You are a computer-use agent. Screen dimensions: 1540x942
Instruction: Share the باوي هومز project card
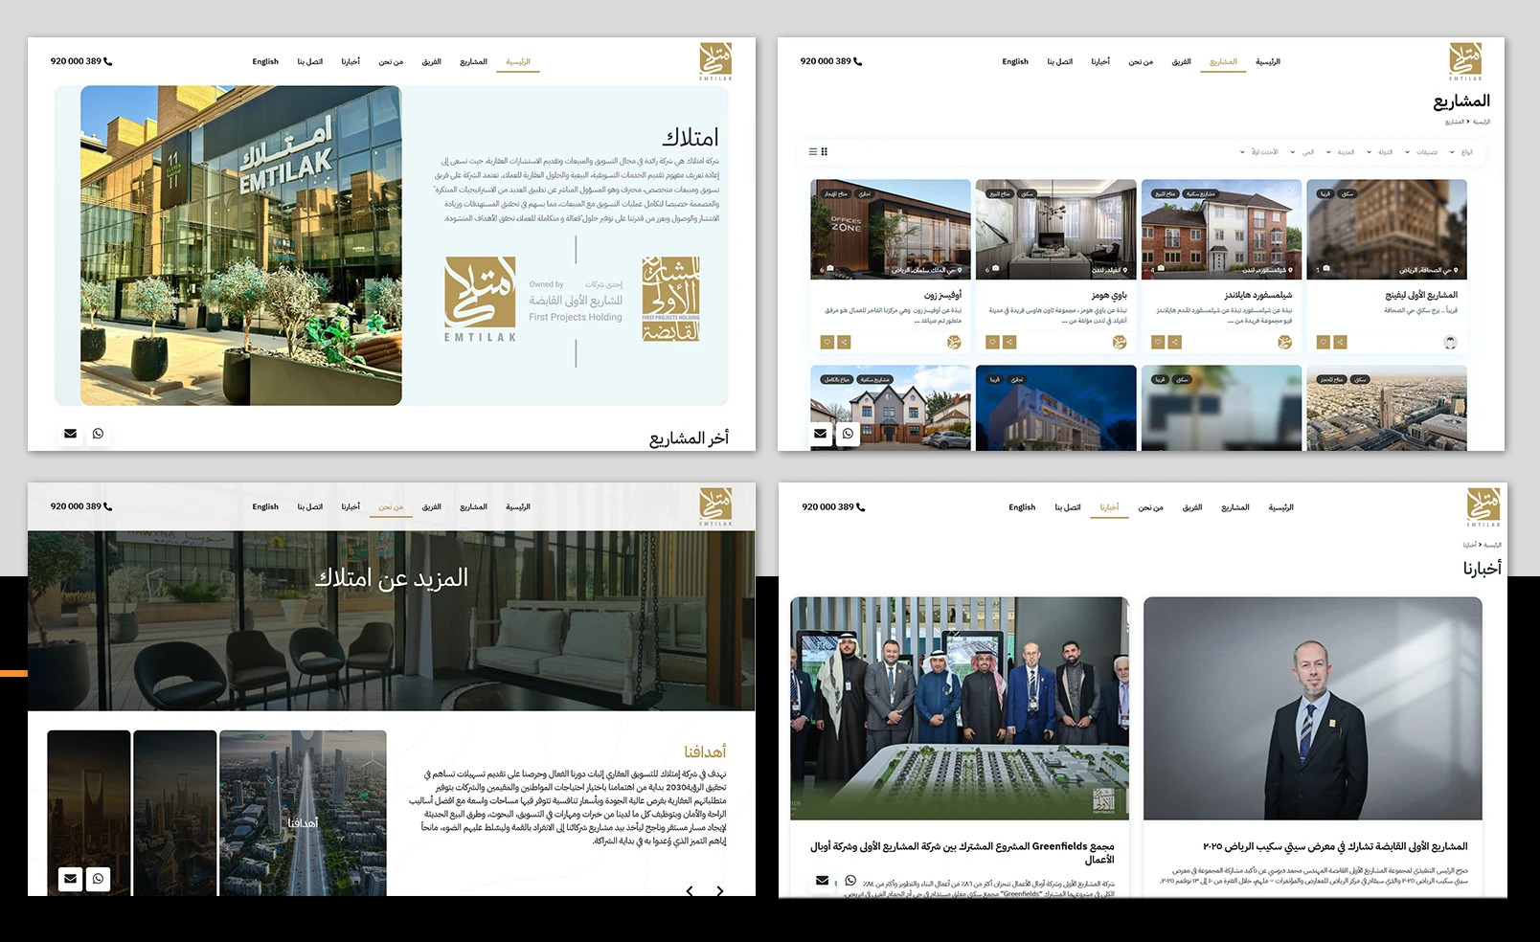click(1009, 342)
